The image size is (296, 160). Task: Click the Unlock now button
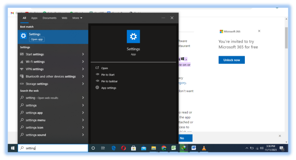click(x=232, y=60)
